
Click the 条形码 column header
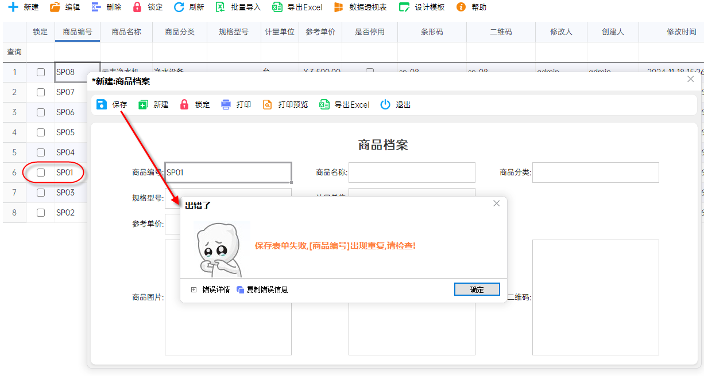(x=432, y=32)
